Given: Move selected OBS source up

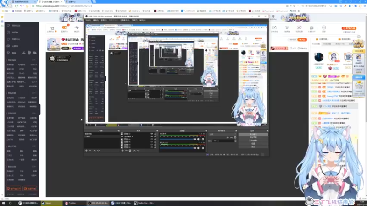Looking at the screenshot, I should click(x=134, y=151).
